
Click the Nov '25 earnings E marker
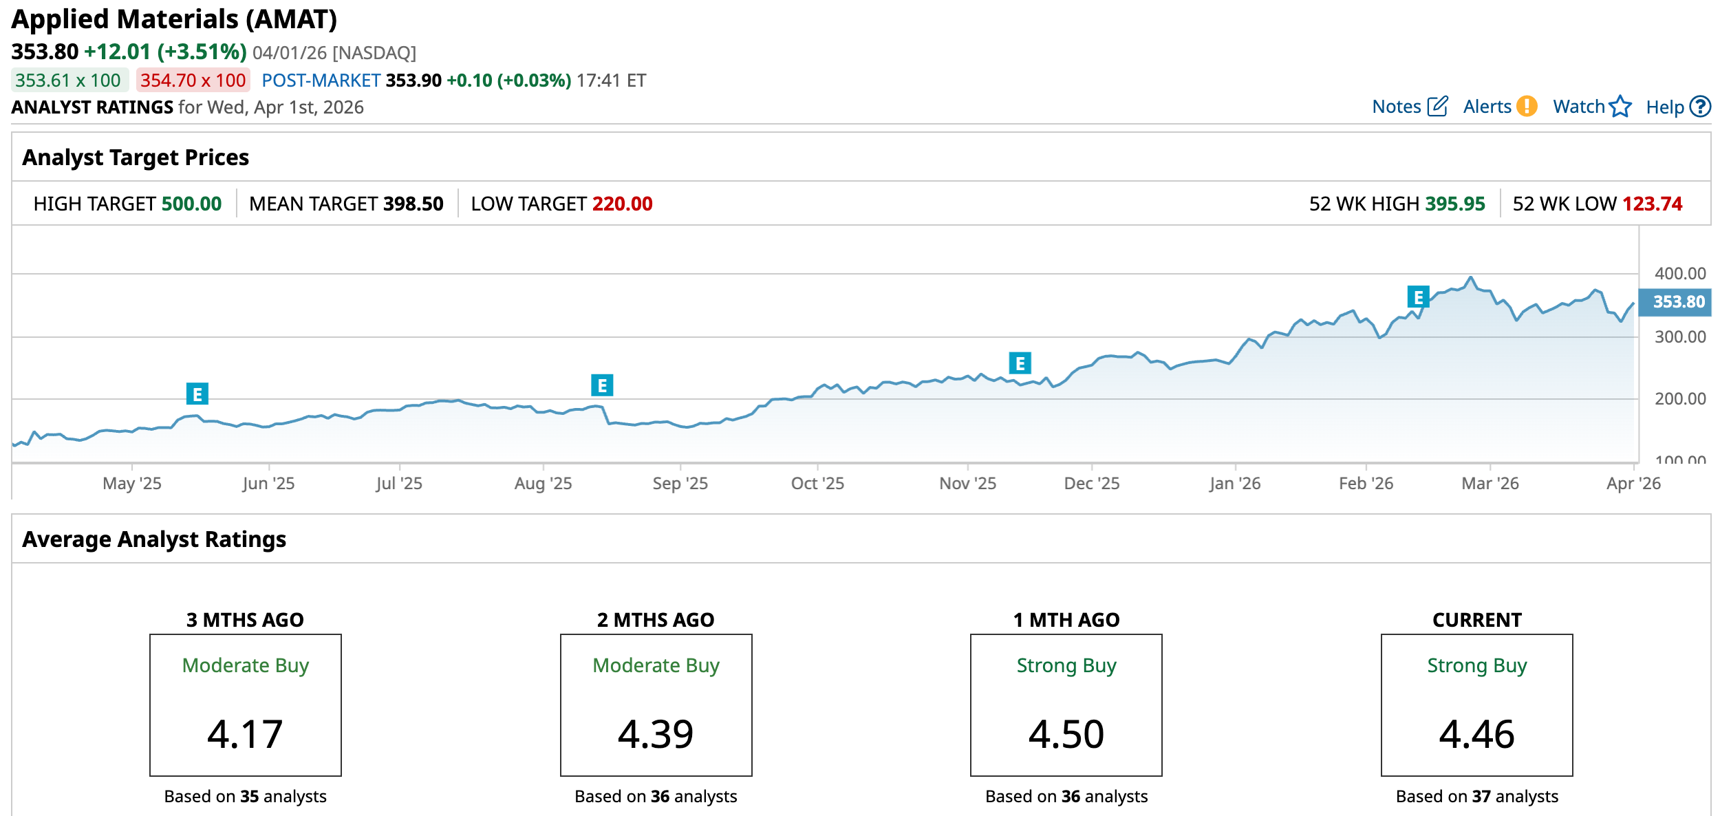(x=1020, y=363)
